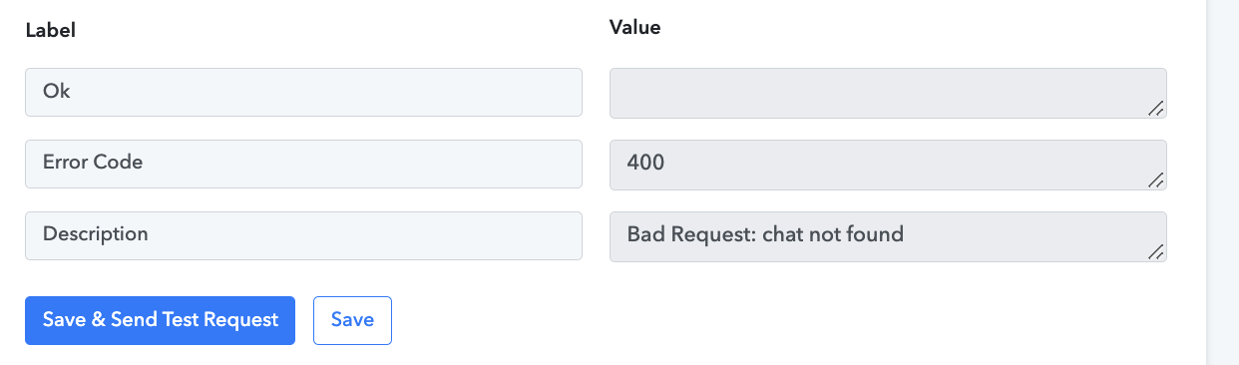Viewport: 1239px width, 365px height.
Task: Click the Error Code text in label column
Action: coord(93,162)
